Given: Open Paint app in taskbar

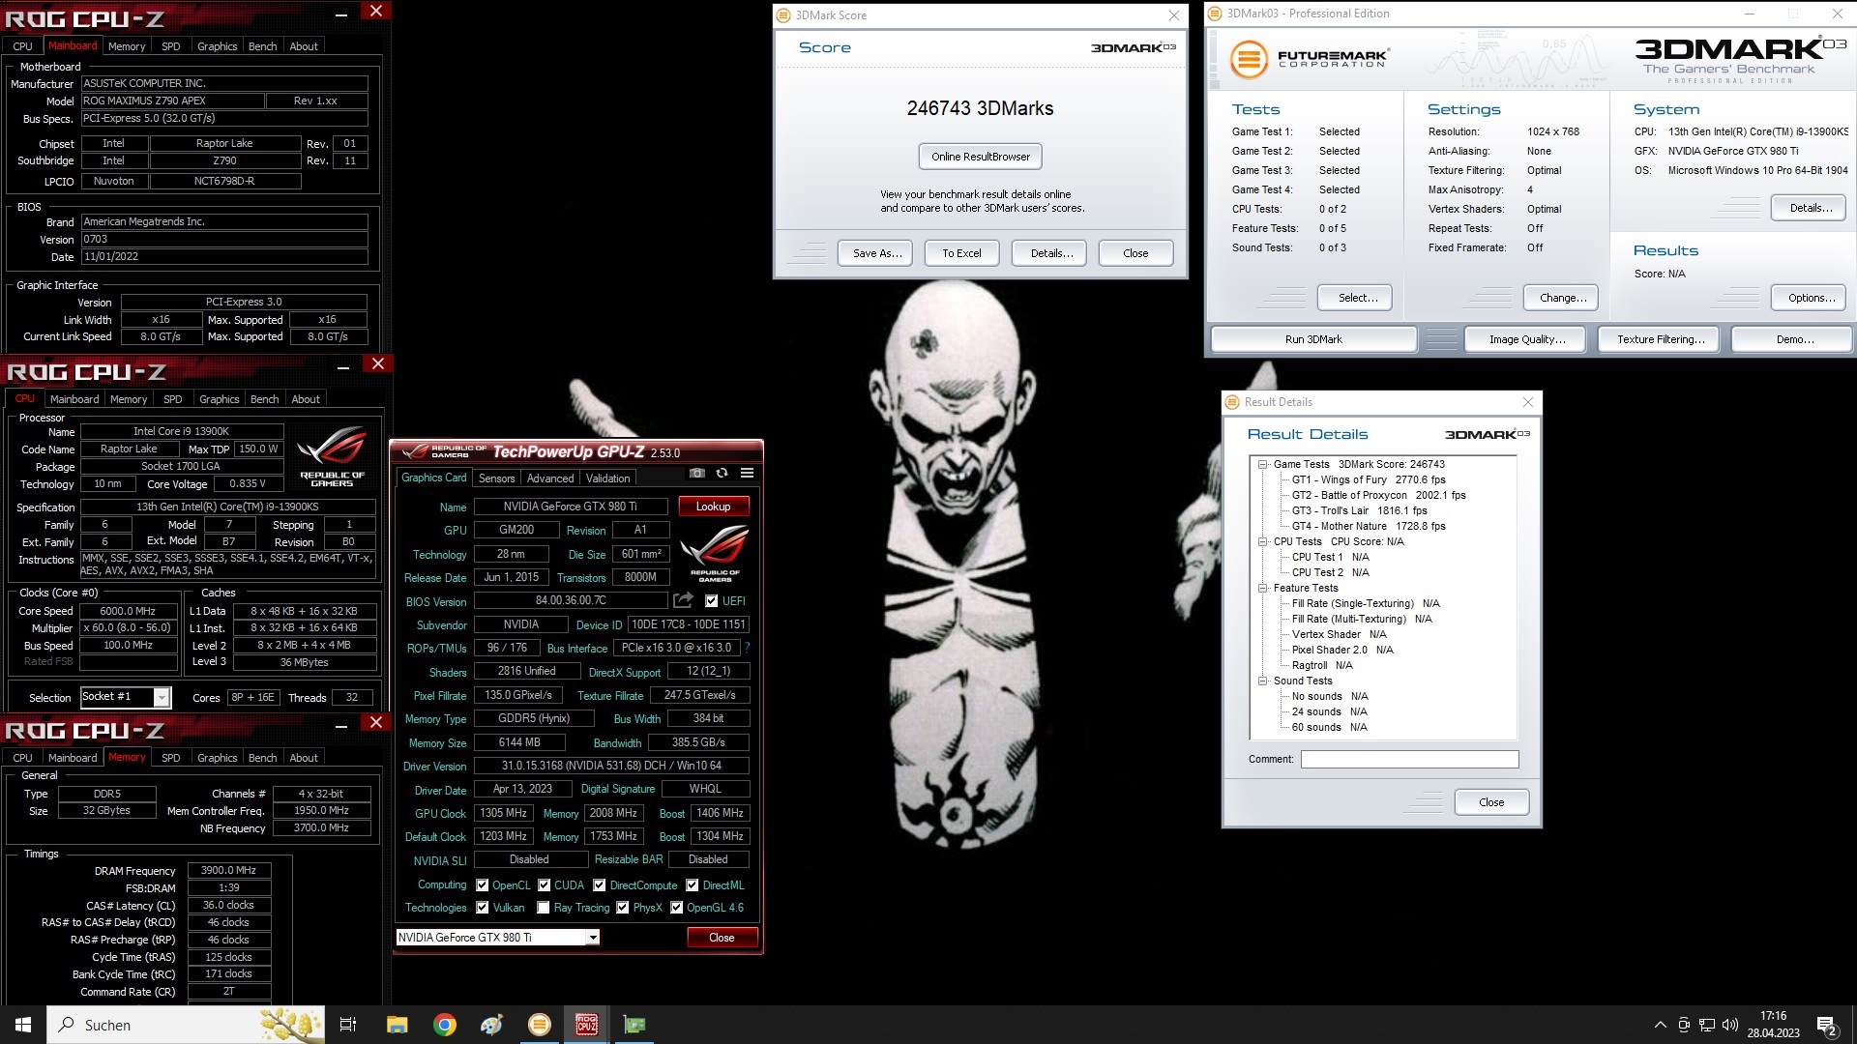Looking at the screenshot, I should click(491, 1025).
